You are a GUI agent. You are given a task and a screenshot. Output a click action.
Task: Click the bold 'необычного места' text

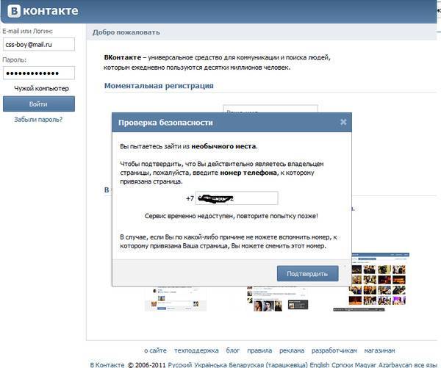coord(223,146)
